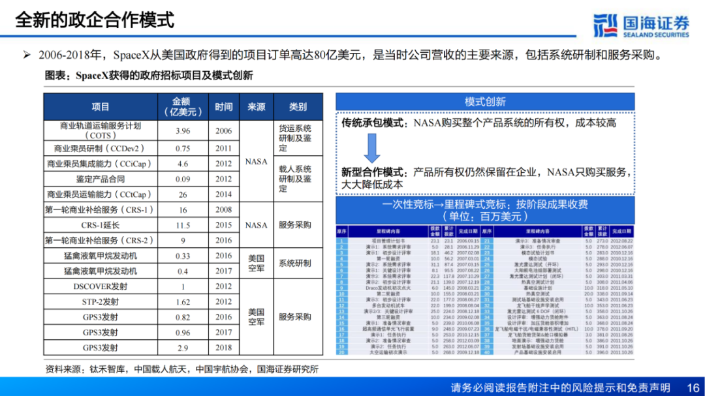This screenshot has width=705, height=396.
Task: Click the year 2008 in the CRS-1 row
Action: [223, 209]
